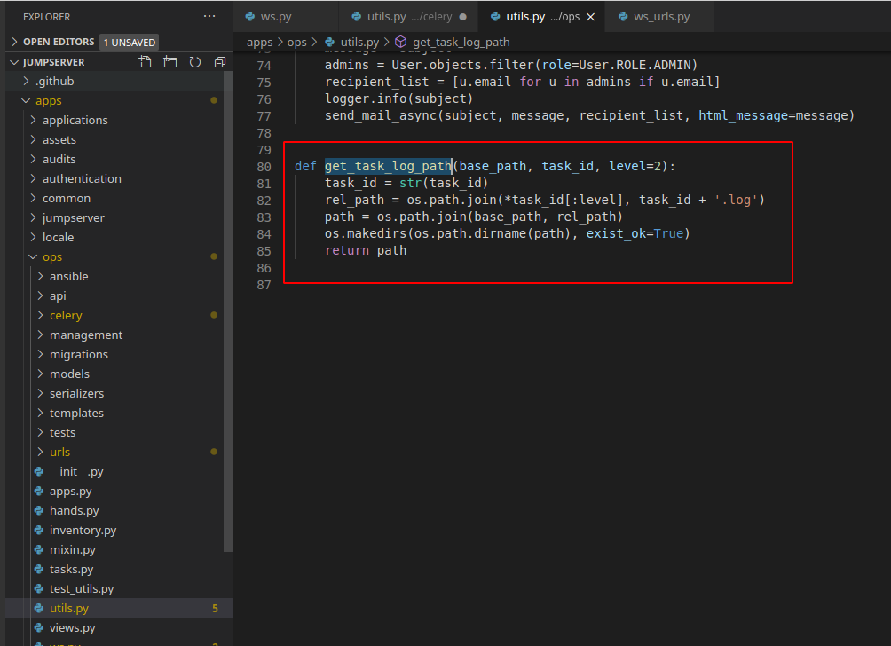Image resolution: width=891 pixels, height=646 pixels.
Task: Click html_message on line 77
Action: coord(743,115)
